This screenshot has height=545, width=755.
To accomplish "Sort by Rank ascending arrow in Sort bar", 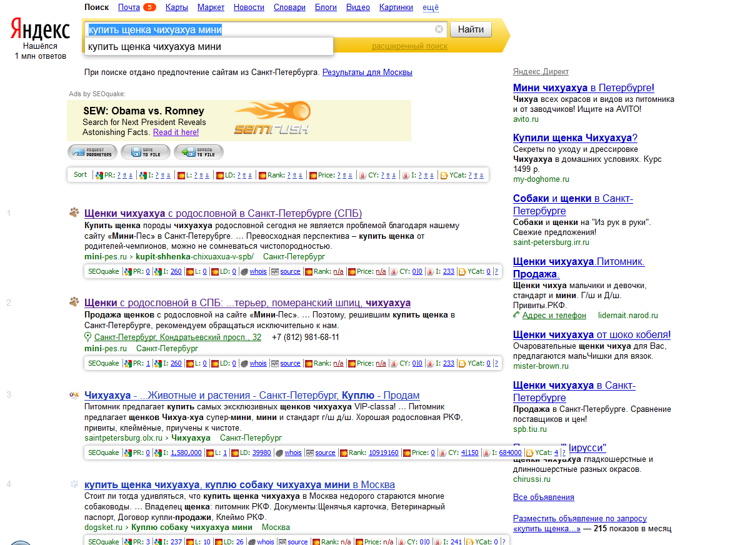I will tap(294, 175).
